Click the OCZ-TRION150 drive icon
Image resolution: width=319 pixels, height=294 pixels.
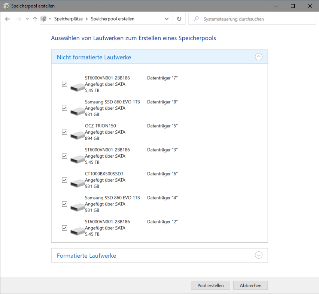[78, 135]
